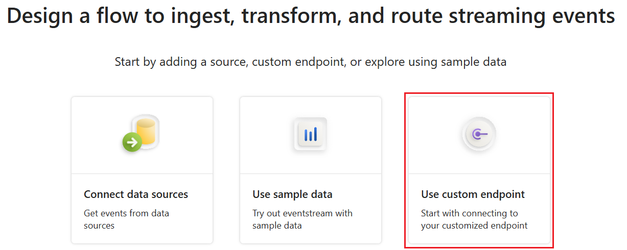Click the purple custom endpoint icon
Viewport: 627px width, 250px height.
[479, 134]
